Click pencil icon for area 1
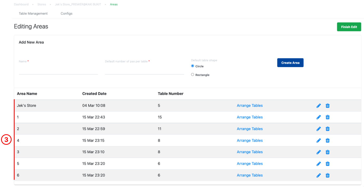Screen dimensions: 364x189 click(x=318, y=117)
